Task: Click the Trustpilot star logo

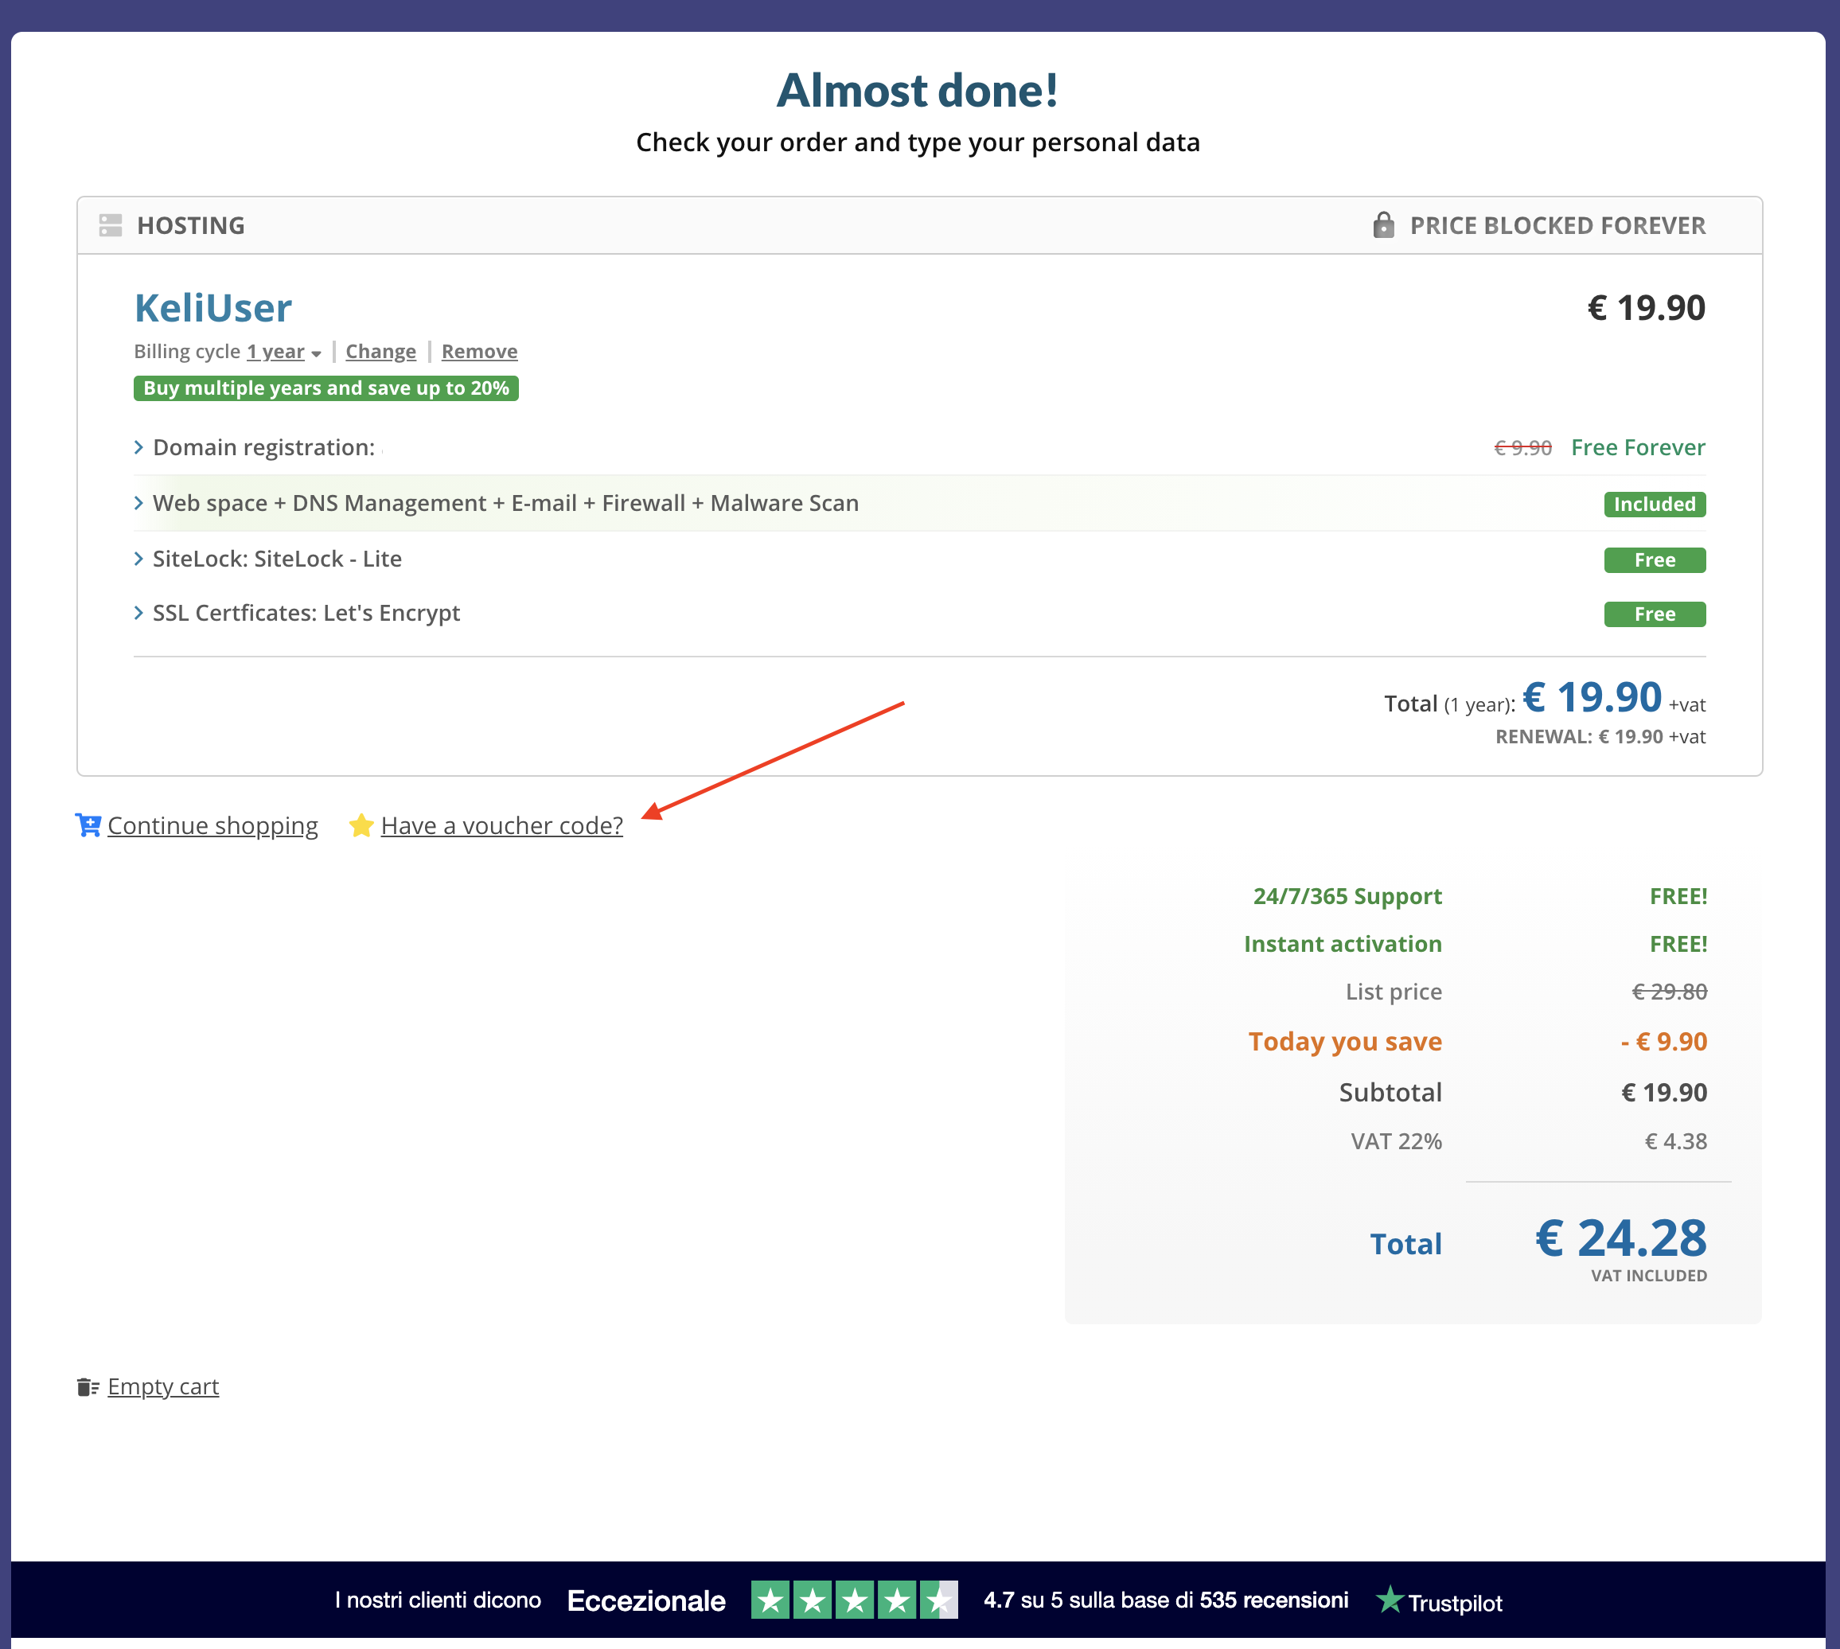Action: [x=1389, y=1600]
